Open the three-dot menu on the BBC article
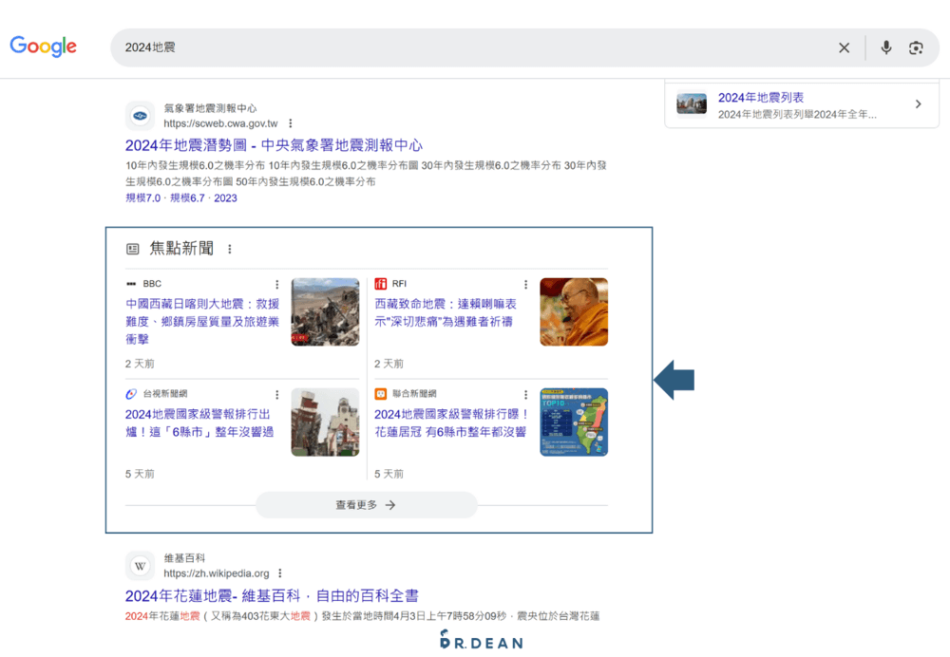950x657 pixels. pyautogui.click(x=276, y=284)
